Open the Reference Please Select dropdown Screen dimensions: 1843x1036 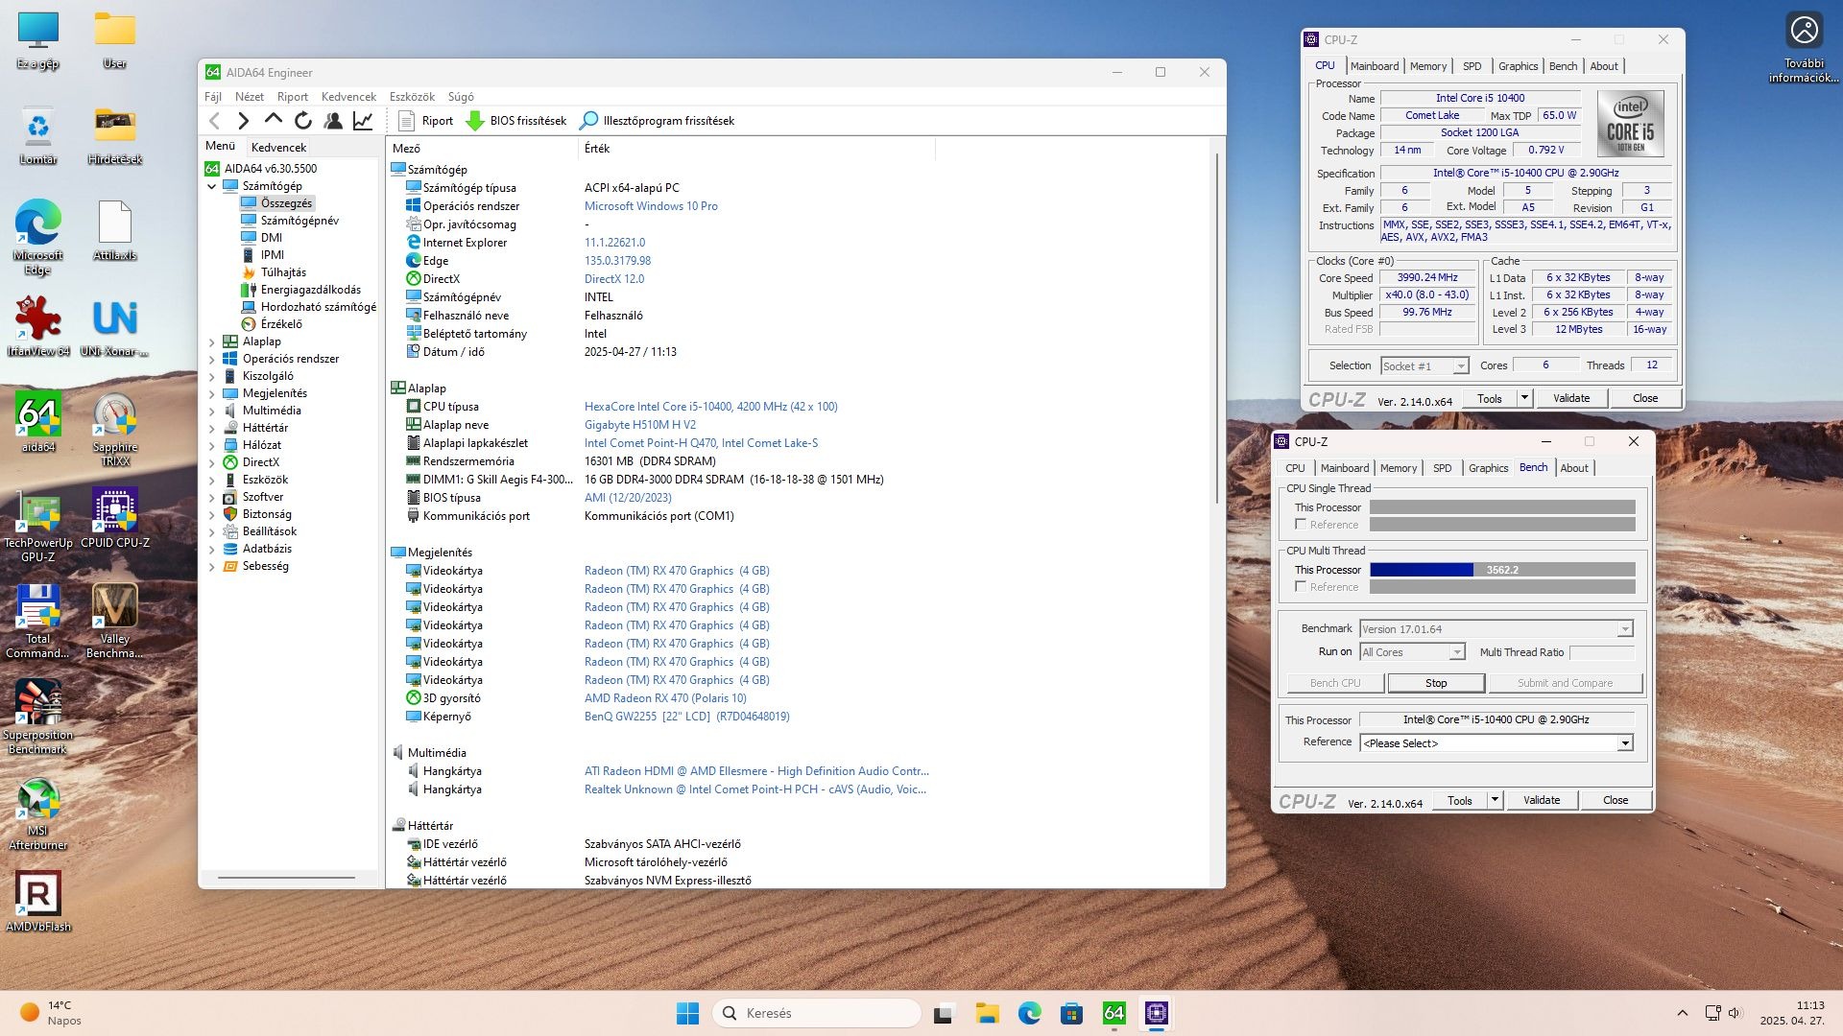pos(1624,743)
